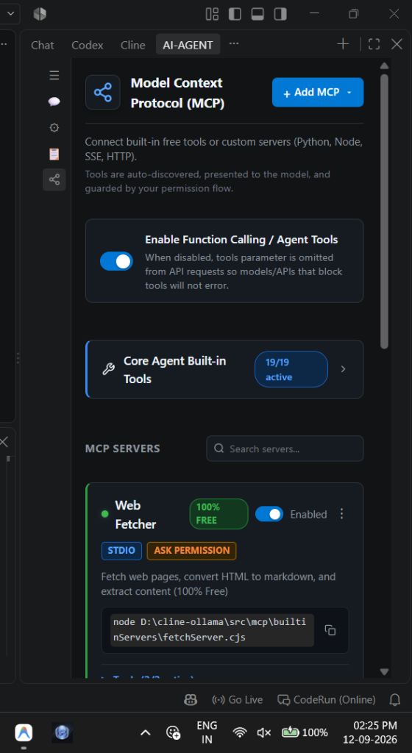
Task: Select the MCP share-nodes sidebar icon
Action: tap(54, 180)
